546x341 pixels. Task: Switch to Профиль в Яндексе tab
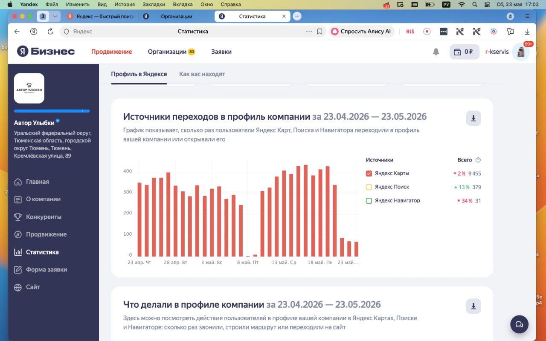(139, 74)
